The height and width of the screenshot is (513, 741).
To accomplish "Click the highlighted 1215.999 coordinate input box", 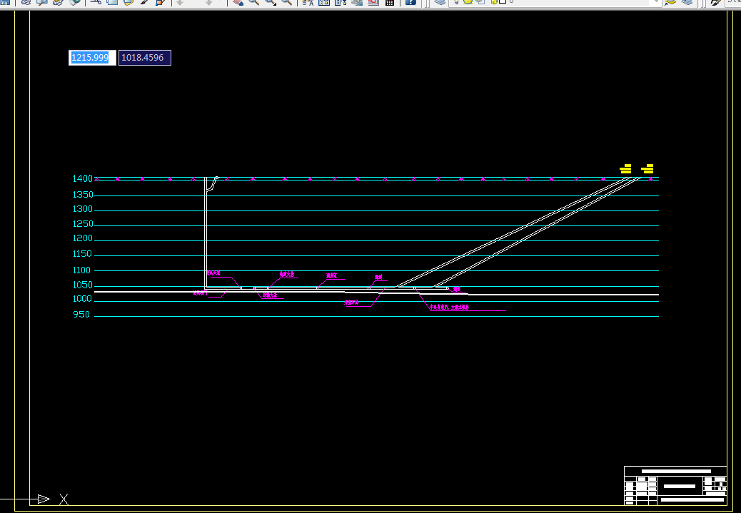I will 92,58.
